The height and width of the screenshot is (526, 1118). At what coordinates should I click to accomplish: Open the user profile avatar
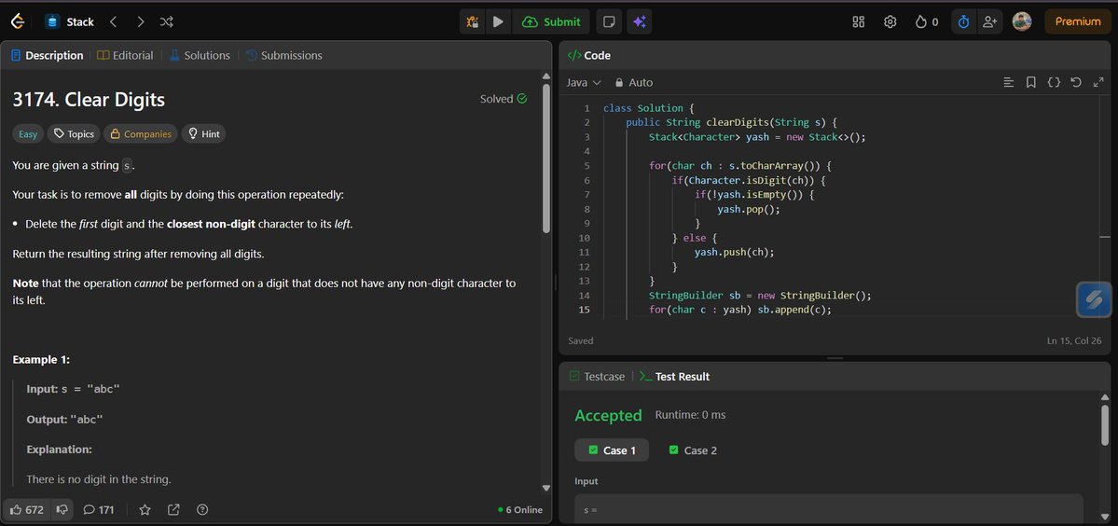coord(1022,21)
